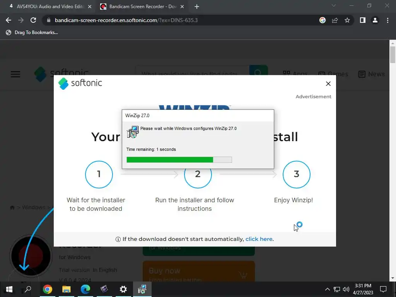This screenshot has height=297, width=396.
Task: Select step 3 circle in popup
Action: [297, 174]
